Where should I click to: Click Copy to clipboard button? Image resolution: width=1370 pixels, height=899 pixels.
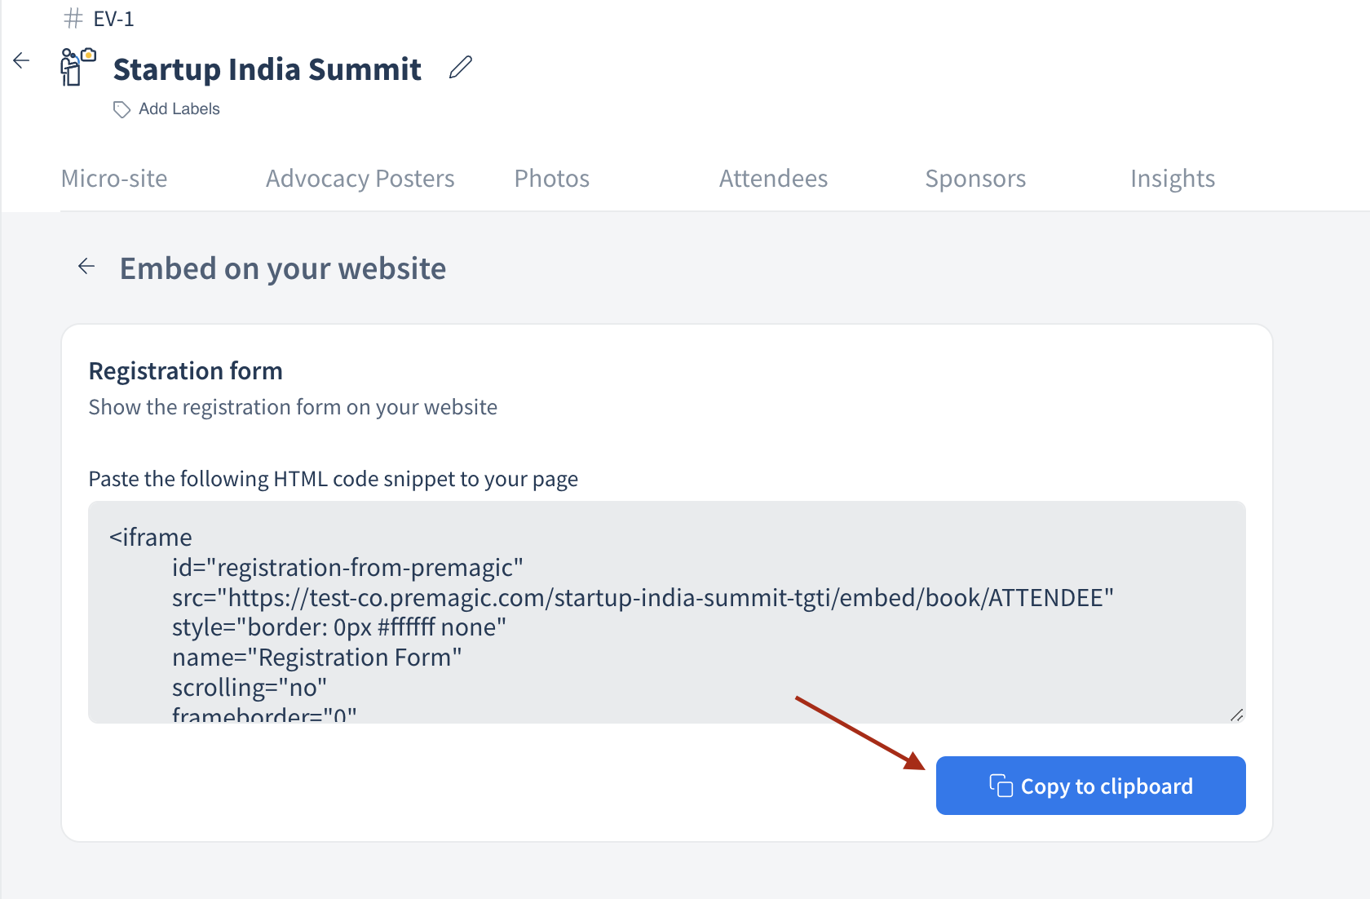[x=1091, y=786]
